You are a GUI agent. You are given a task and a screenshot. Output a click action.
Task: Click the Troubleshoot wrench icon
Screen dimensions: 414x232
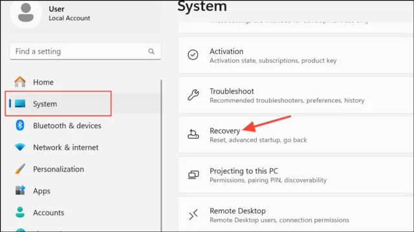coord(193,95)
